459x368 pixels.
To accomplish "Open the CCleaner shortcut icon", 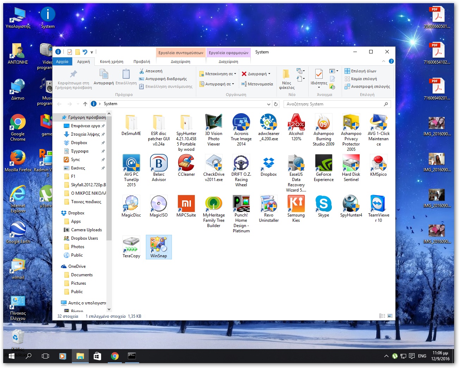I will [x=186, y=163].
